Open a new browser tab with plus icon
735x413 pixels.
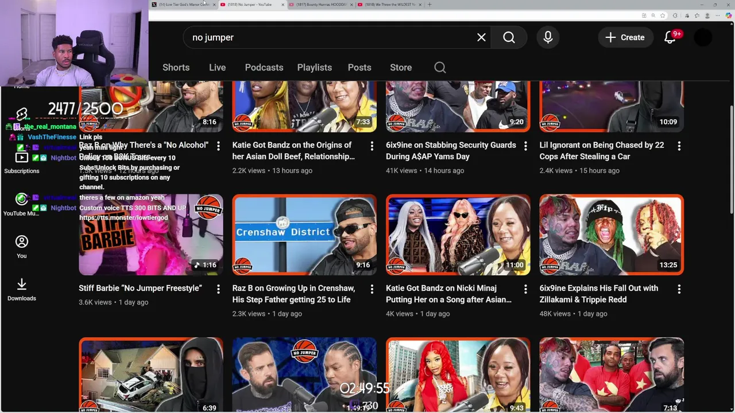click(430, 5)
